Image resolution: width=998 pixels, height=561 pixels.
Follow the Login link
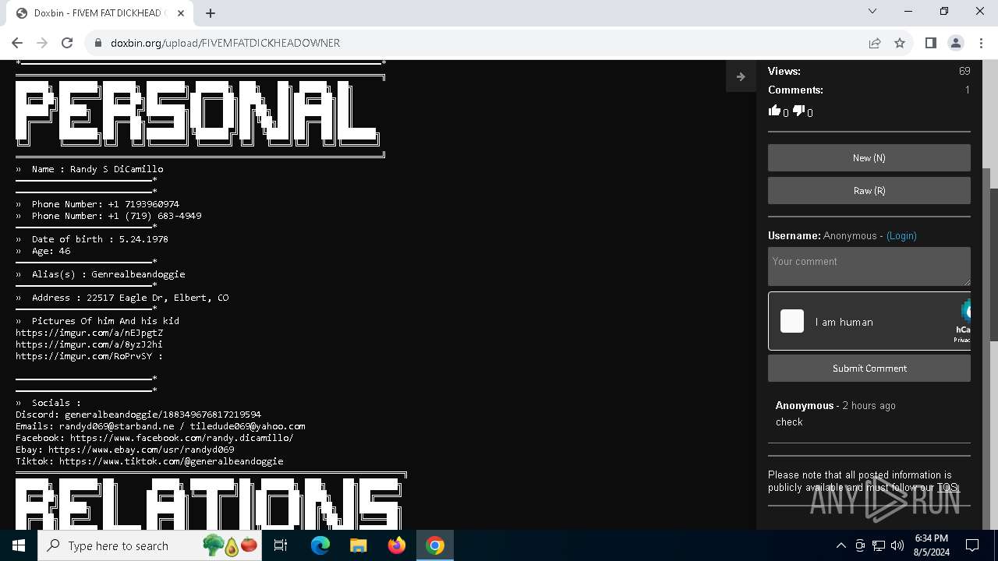901,235
